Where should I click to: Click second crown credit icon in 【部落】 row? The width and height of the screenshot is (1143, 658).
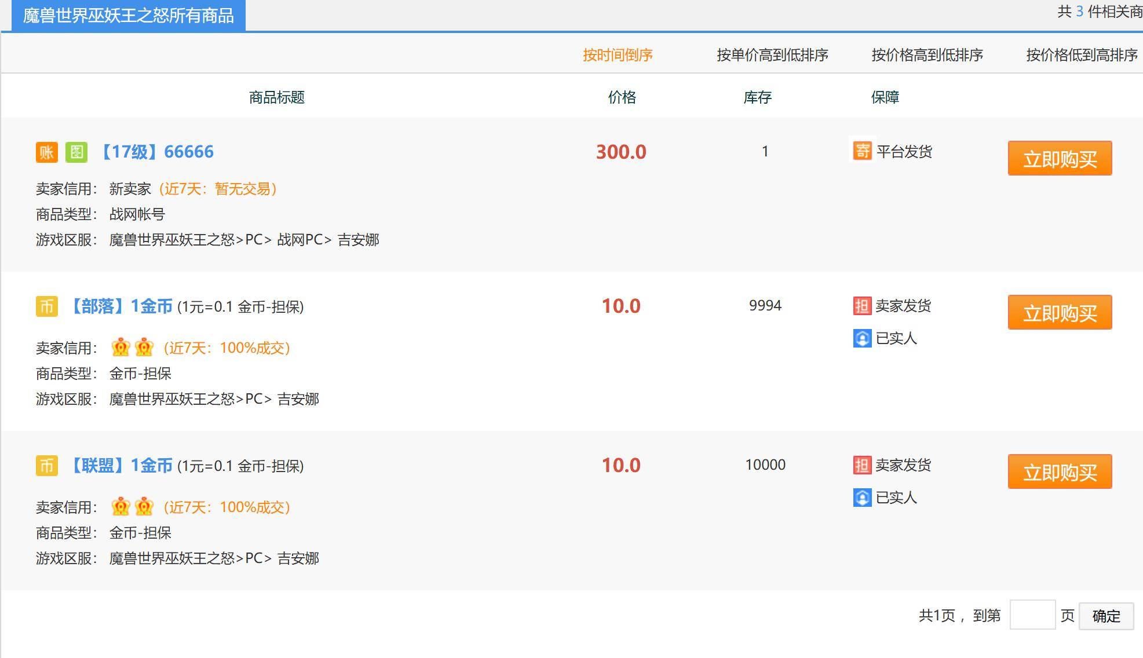(144, 348)
